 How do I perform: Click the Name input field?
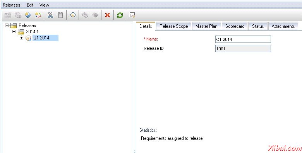(243, 39)
